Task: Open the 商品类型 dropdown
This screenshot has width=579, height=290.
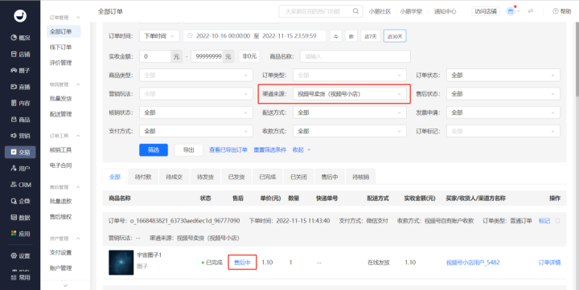Action: pos(196,76)
